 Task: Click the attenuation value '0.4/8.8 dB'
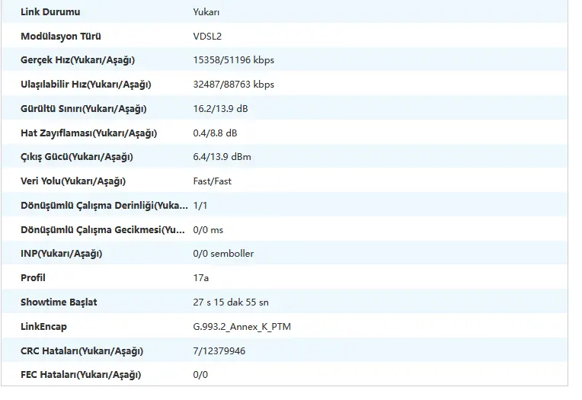[x=215, y=133]
